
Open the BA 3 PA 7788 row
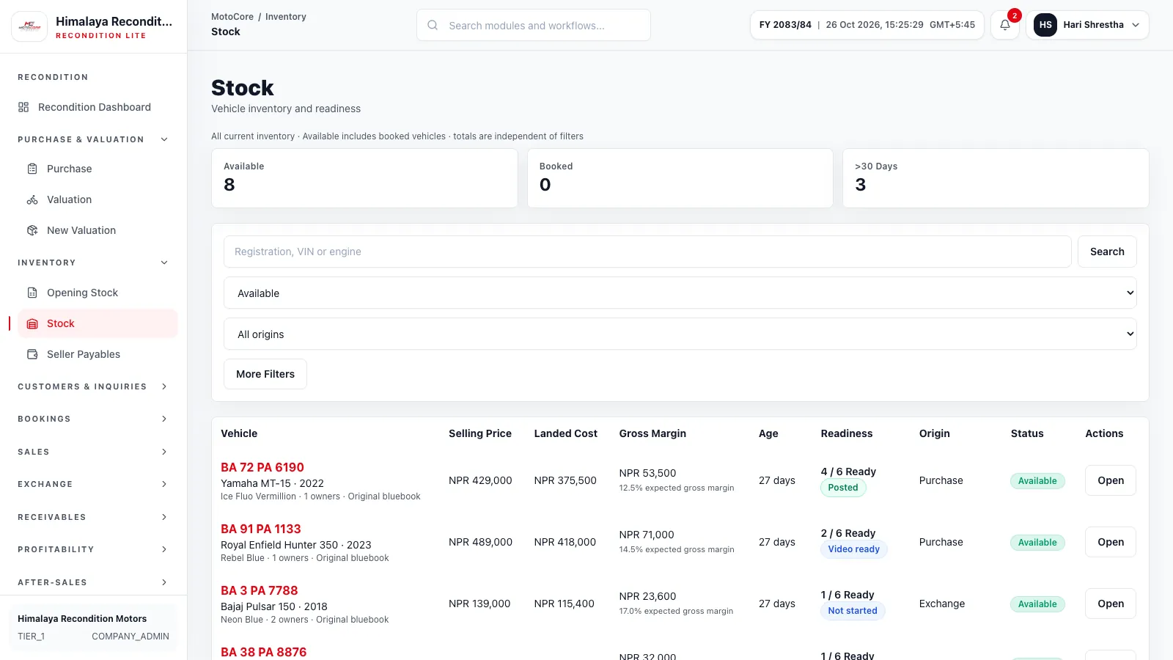(1111, 604)
